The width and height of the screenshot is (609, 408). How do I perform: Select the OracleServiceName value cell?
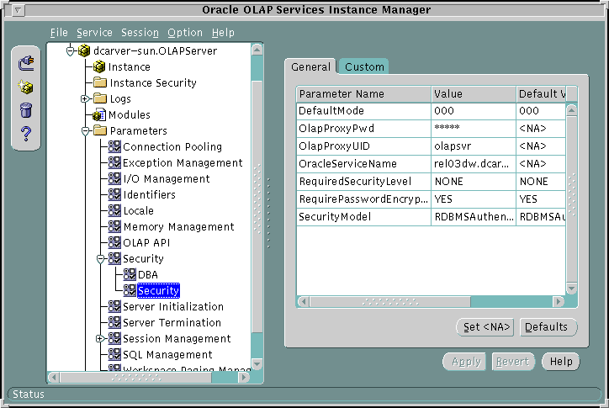[x=474, y=164]
